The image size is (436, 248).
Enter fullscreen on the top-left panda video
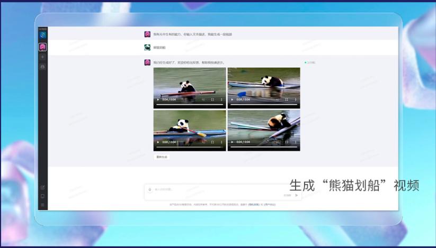[x=212, y=99]
